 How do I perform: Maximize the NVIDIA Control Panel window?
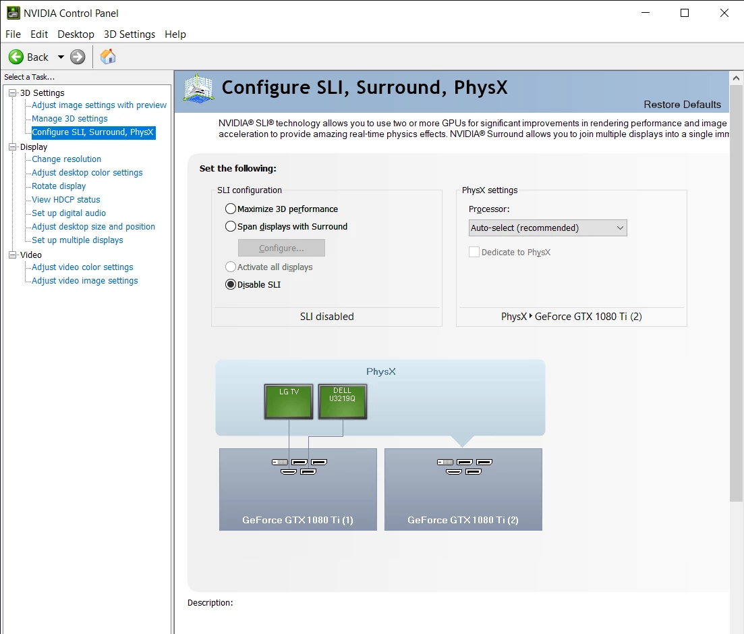coord(685,13)
